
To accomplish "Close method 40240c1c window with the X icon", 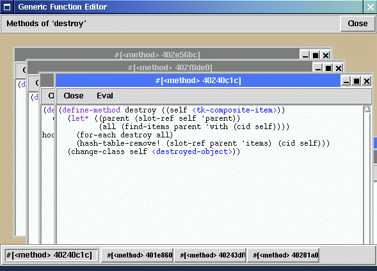I will coord(367,81).
